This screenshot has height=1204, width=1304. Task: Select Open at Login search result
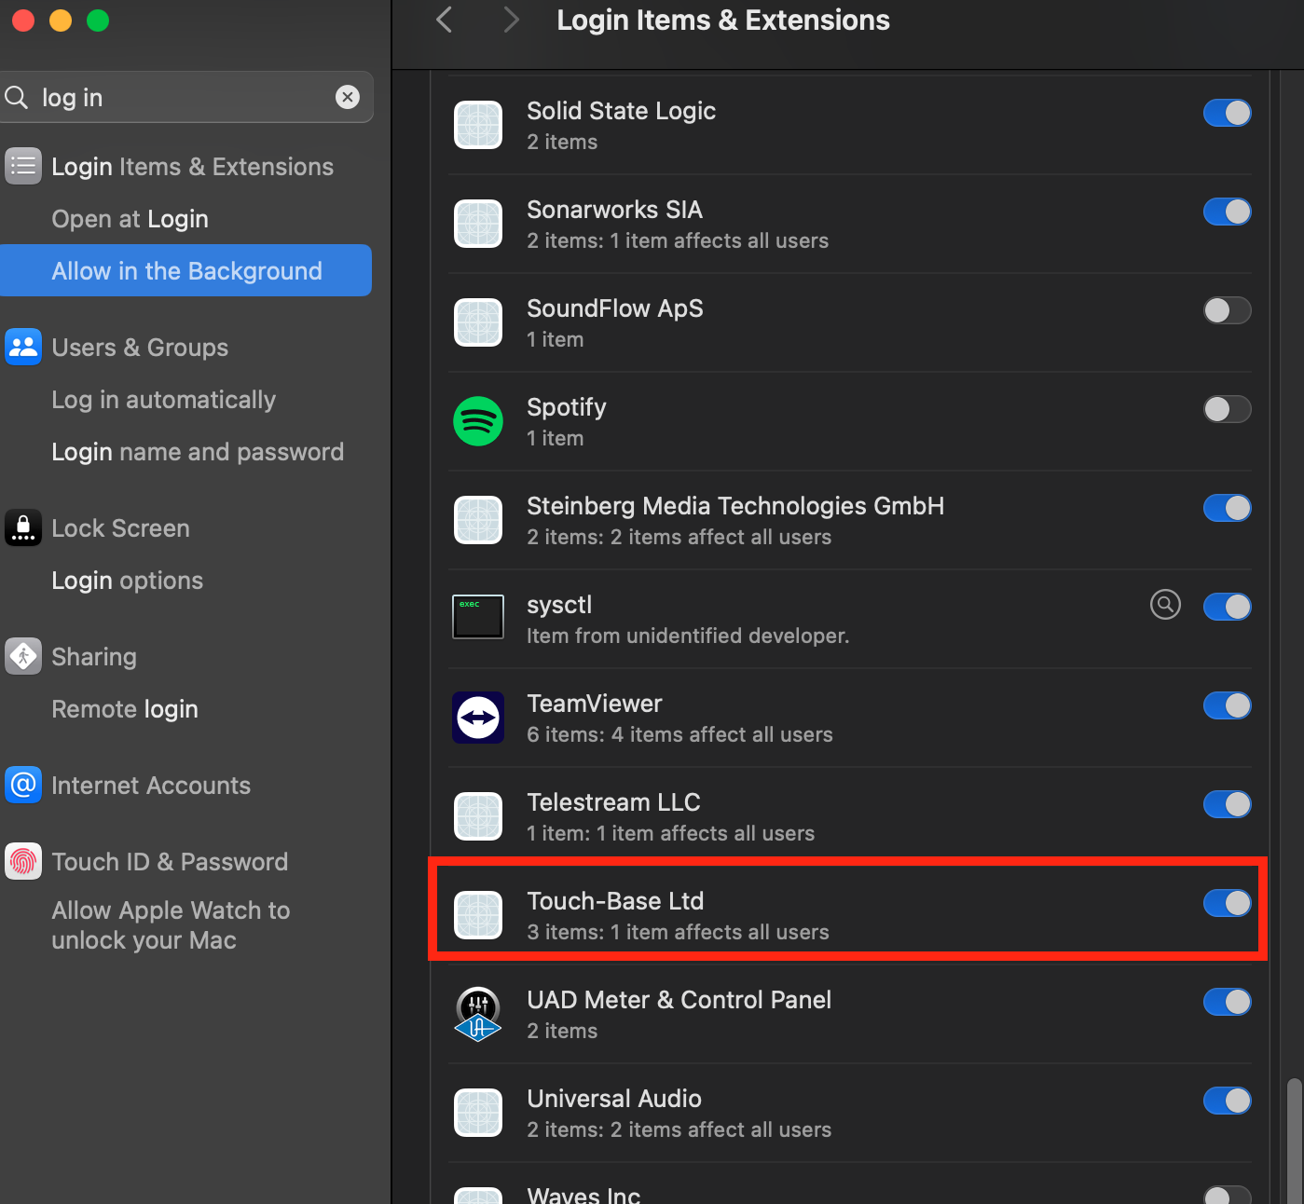(186, 219)
